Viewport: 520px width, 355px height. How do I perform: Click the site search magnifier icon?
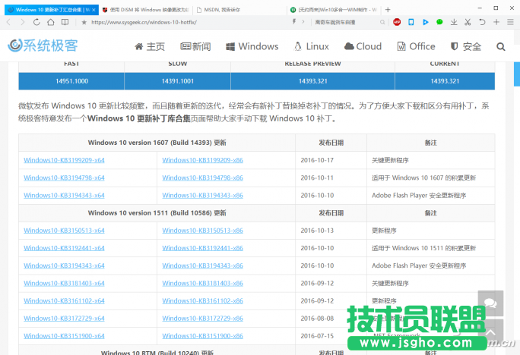click(x=501, y=46)
